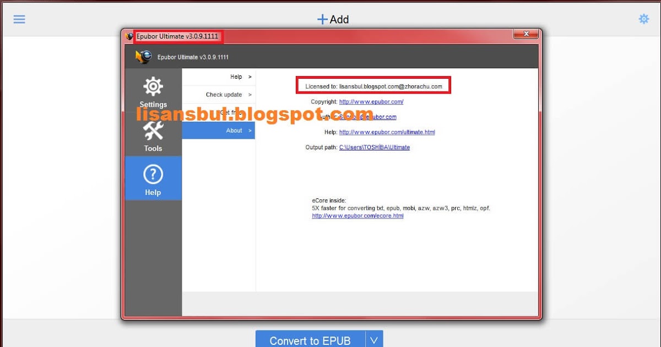Open the Copyright link www.epubor.com
The image size is (661, 347).
pos(371,102)
